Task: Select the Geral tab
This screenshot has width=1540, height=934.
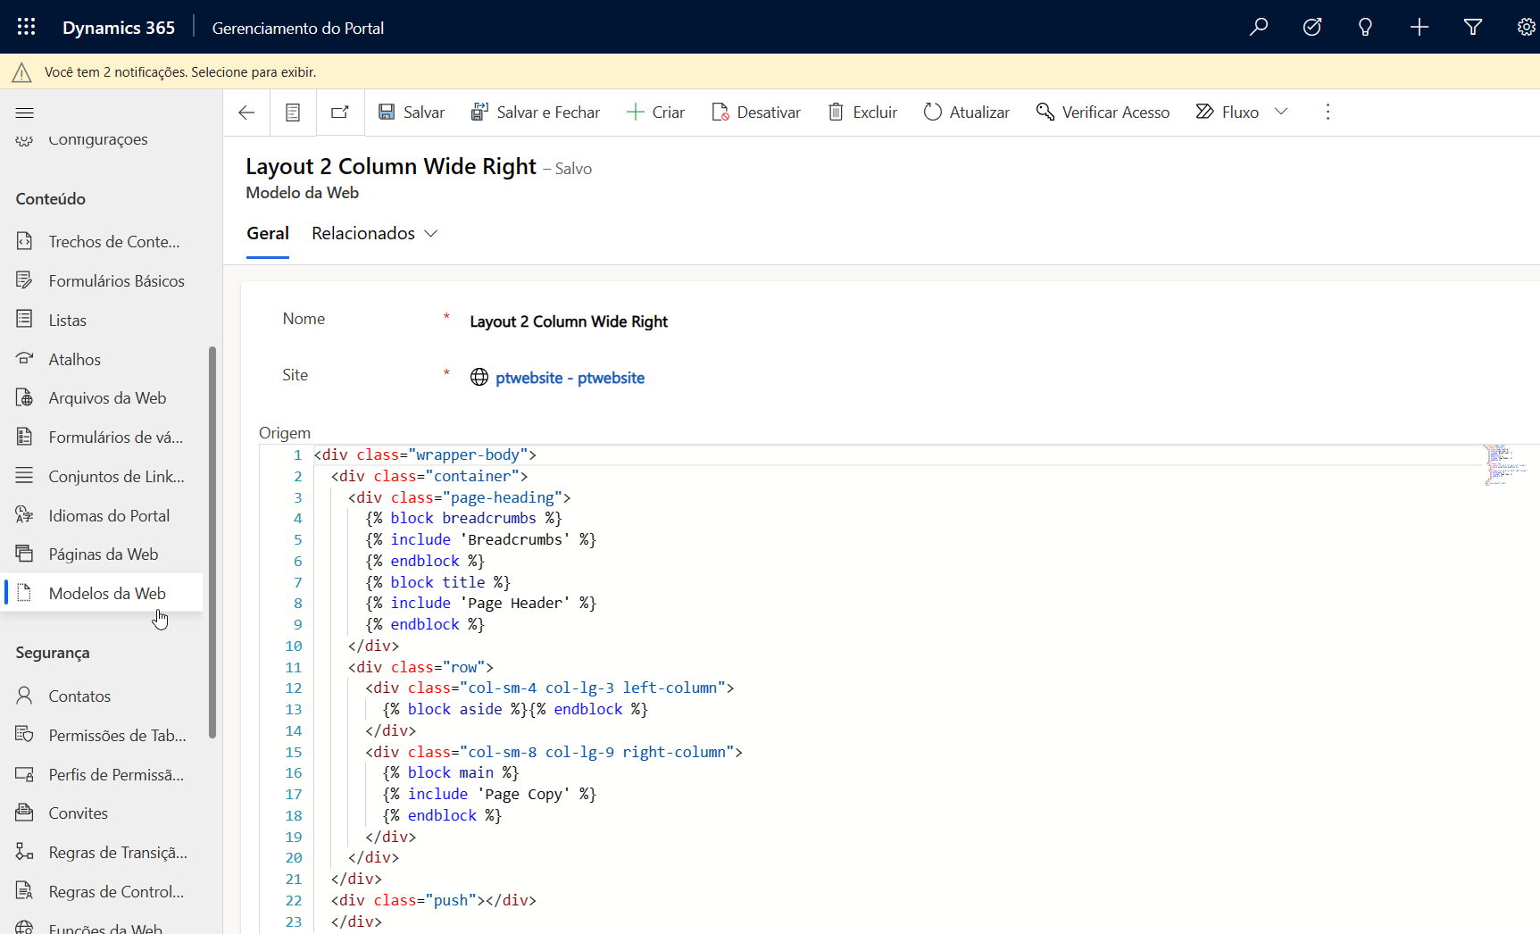Action: pyautogui.click(x=268, y=234)
